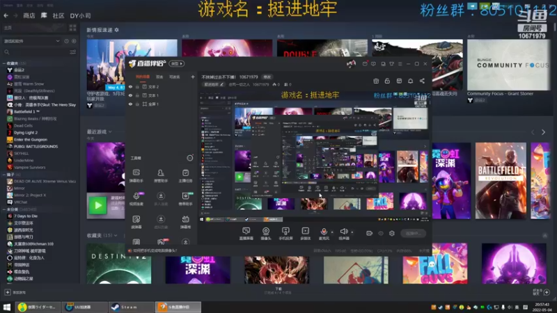557x313 pixels.
Task: Collapse the favorites category in Steam sidebar
Action: click(x=4, y=63)
